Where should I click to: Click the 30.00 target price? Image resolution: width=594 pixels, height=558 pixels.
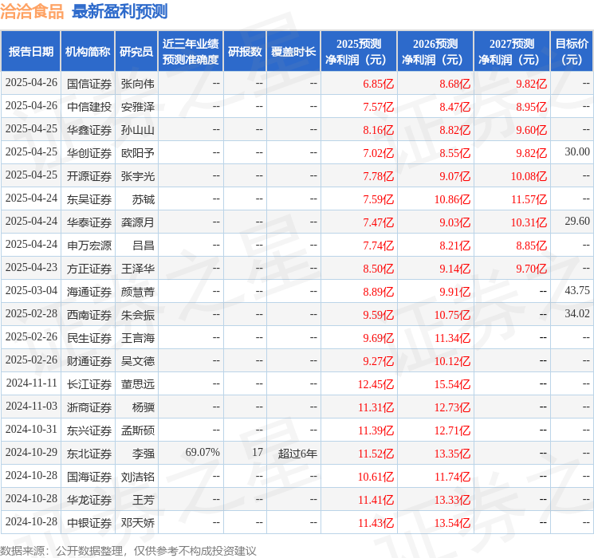coord(577,152)
